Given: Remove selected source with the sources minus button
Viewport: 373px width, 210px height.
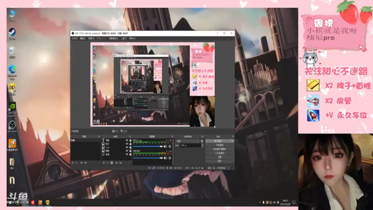Looking at the screenshot, I should click(x=108, y=162).
